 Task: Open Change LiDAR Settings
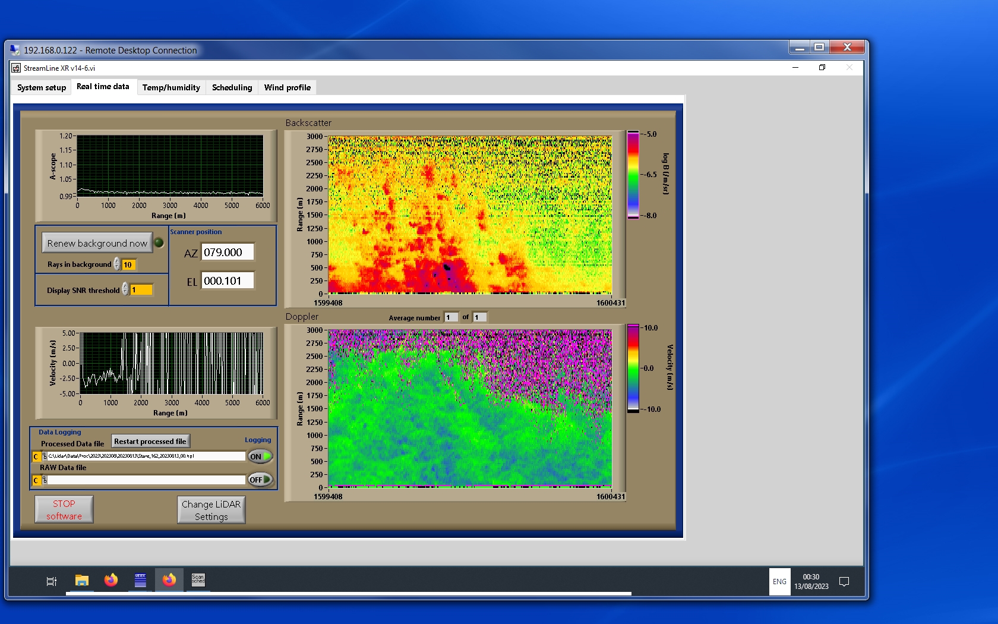(211, 510)
